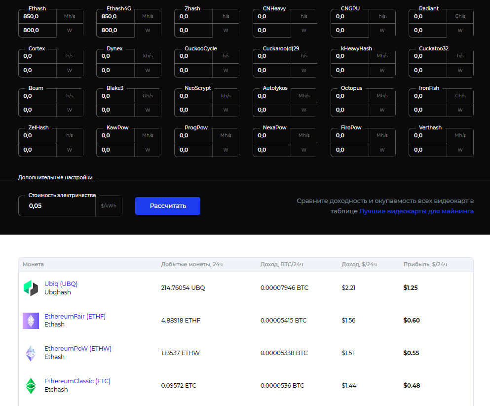Edit the Ethash hashrate field
490x406 pixels.
pyautogui.click(x=38, y=16)
